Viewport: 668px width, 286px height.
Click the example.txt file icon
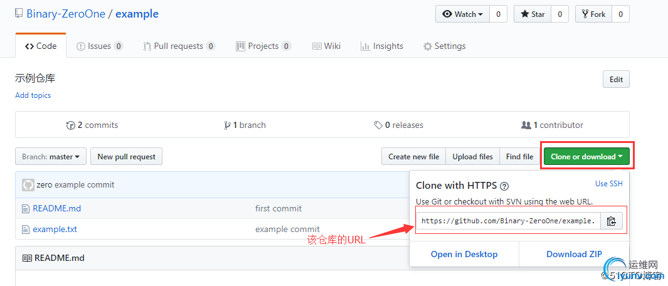26,230
